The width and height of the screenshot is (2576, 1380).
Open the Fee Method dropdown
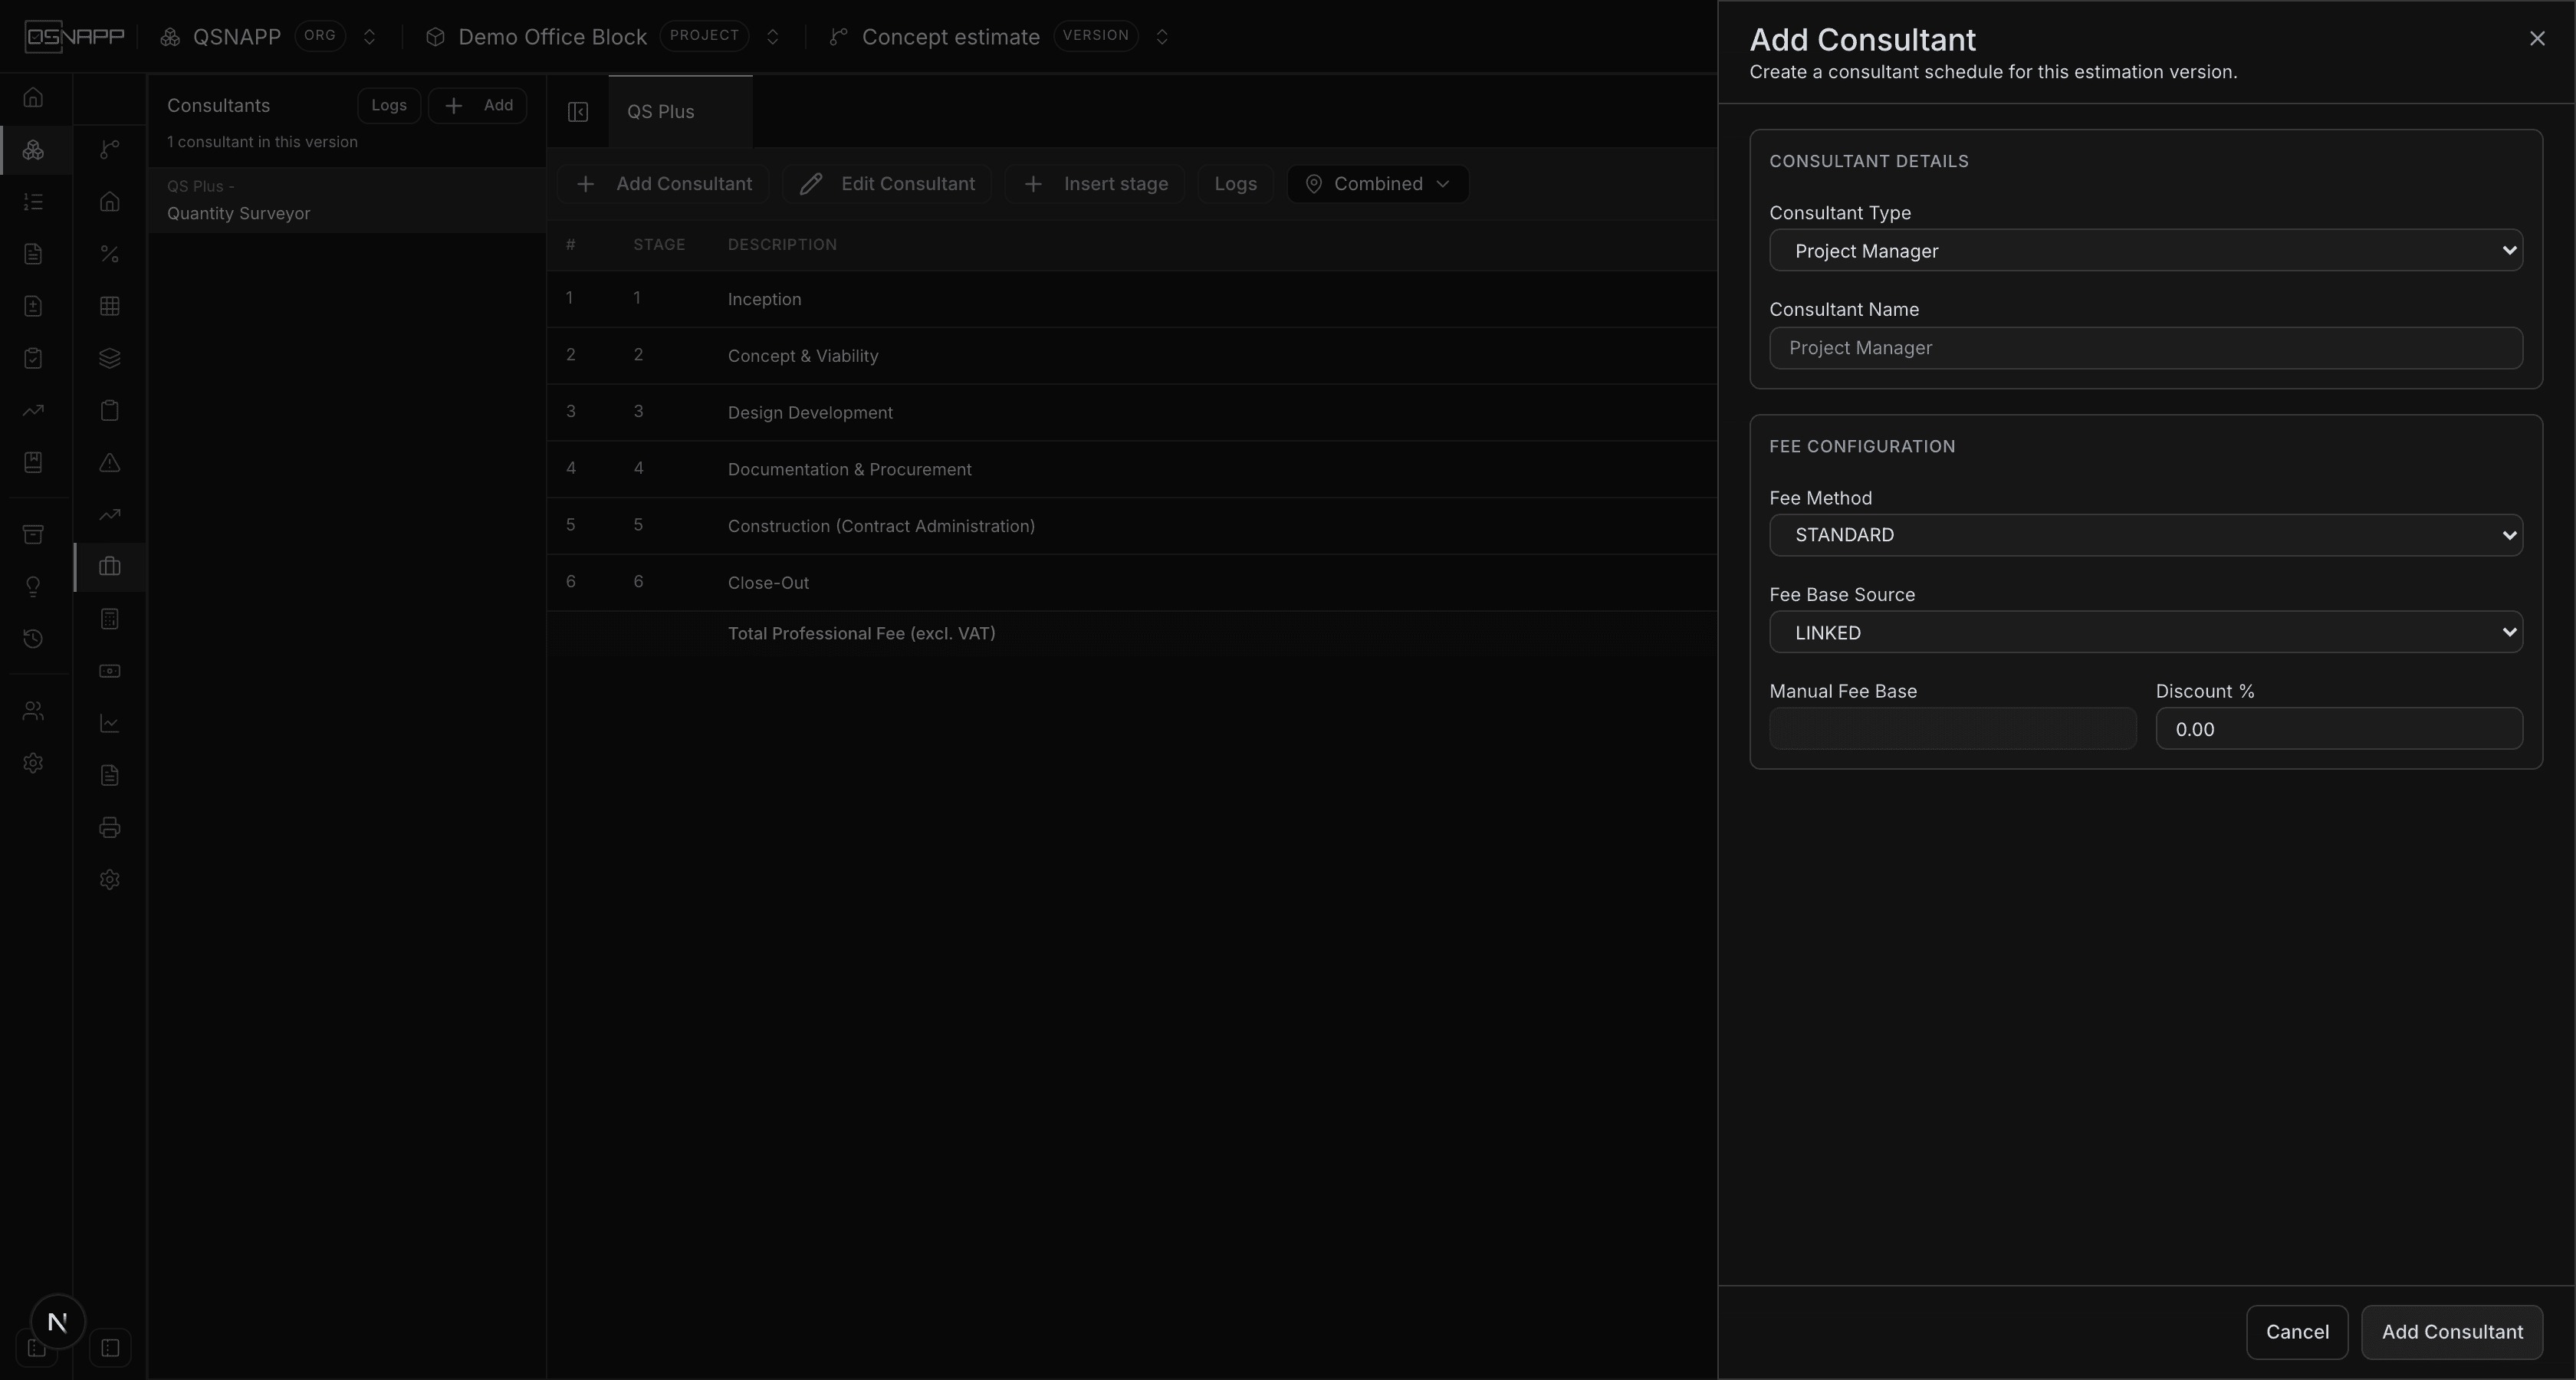[x=2145, y=535]
